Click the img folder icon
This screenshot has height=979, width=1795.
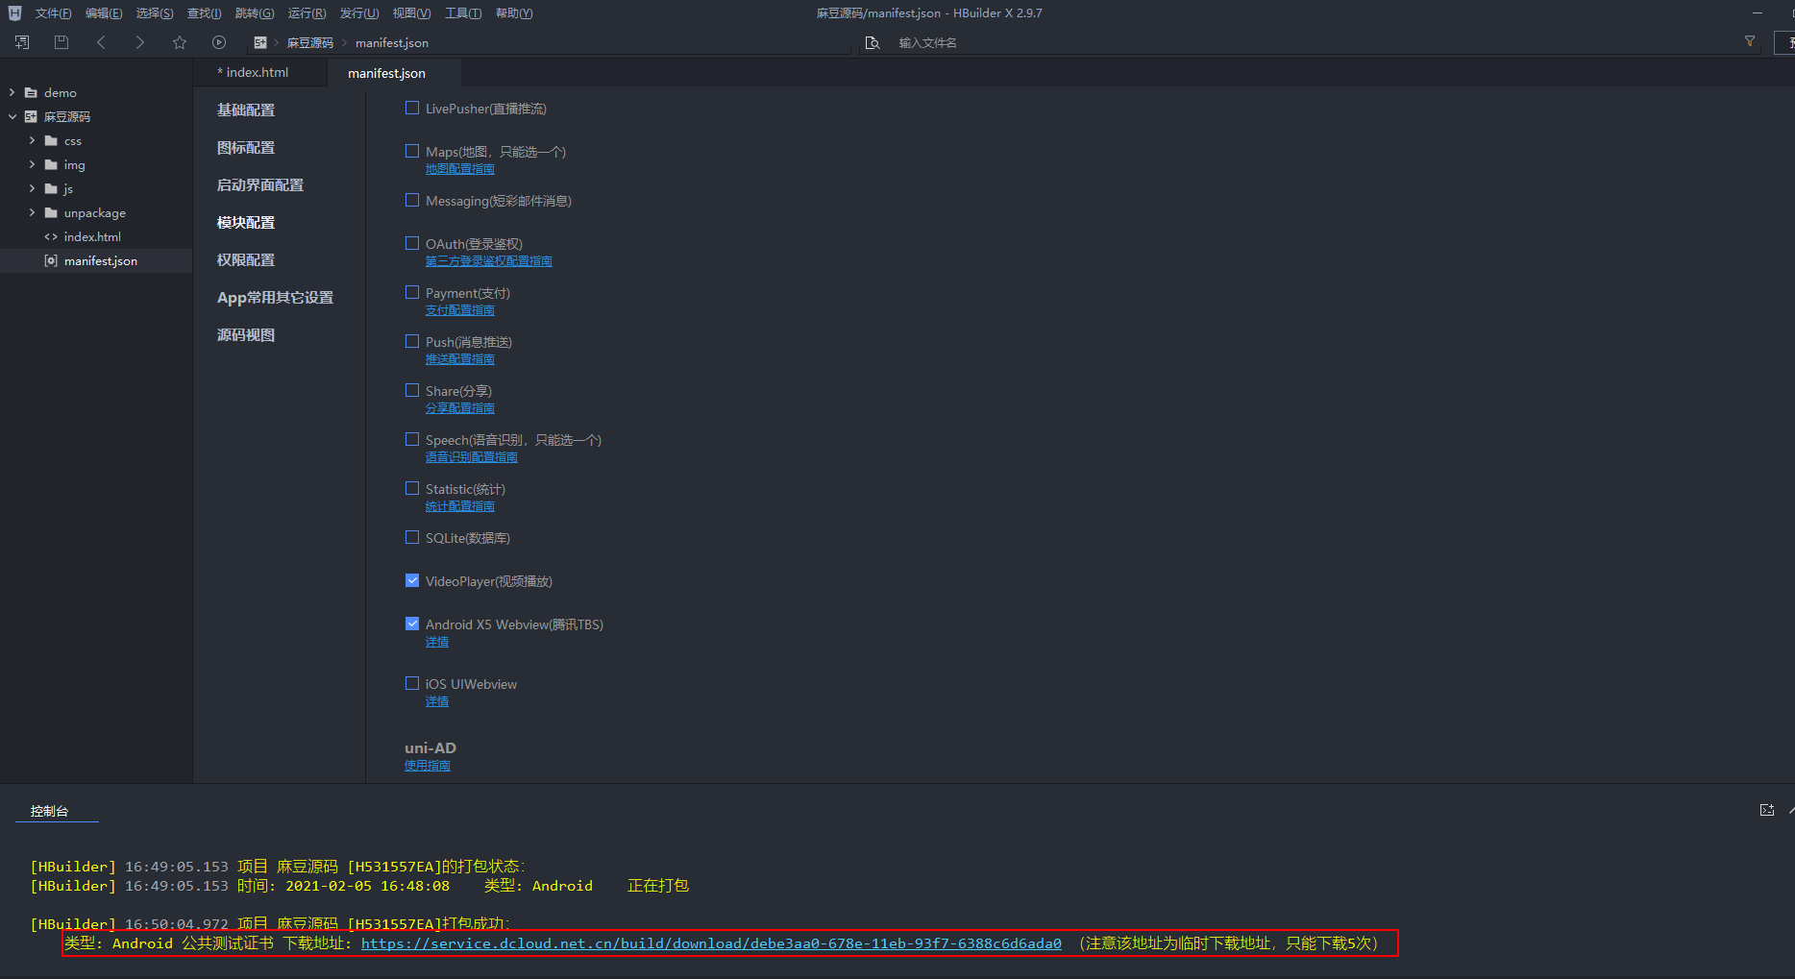click(x=51, y=164)
